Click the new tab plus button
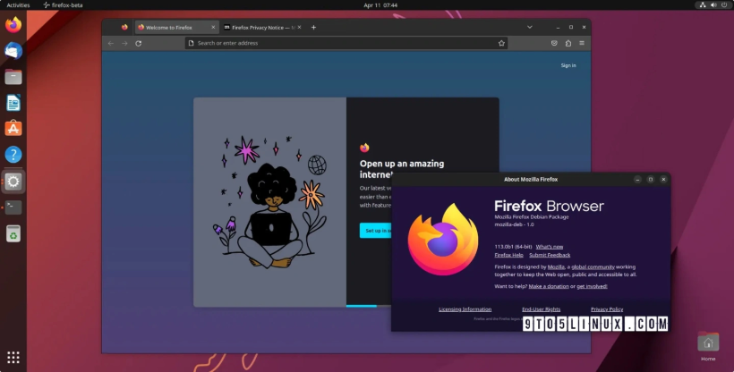Image resolution: width=734 pixels, height=372 pixels. point(313,27)
